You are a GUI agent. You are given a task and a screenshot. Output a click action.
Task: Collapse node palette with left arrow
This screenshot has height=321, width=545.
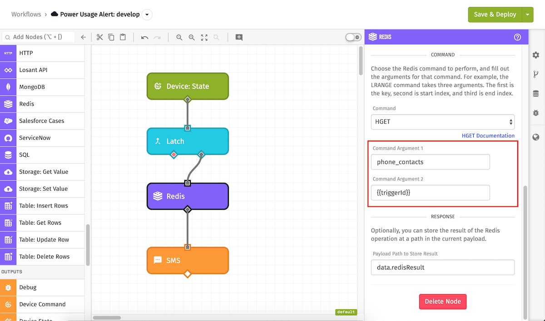click(x=83, y=37)
